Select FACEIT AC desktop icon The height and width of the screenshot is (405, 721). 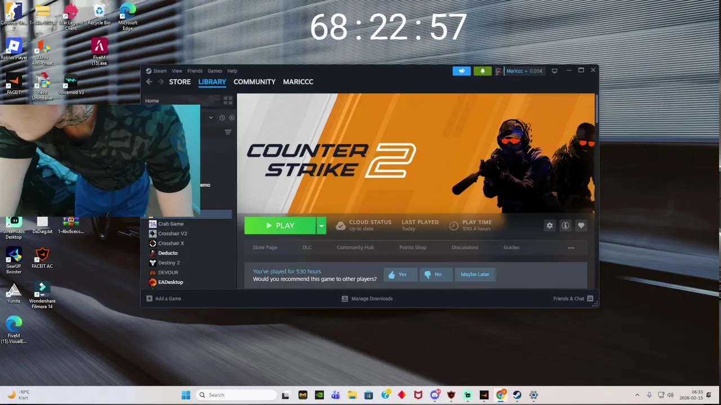pos(42,259)
